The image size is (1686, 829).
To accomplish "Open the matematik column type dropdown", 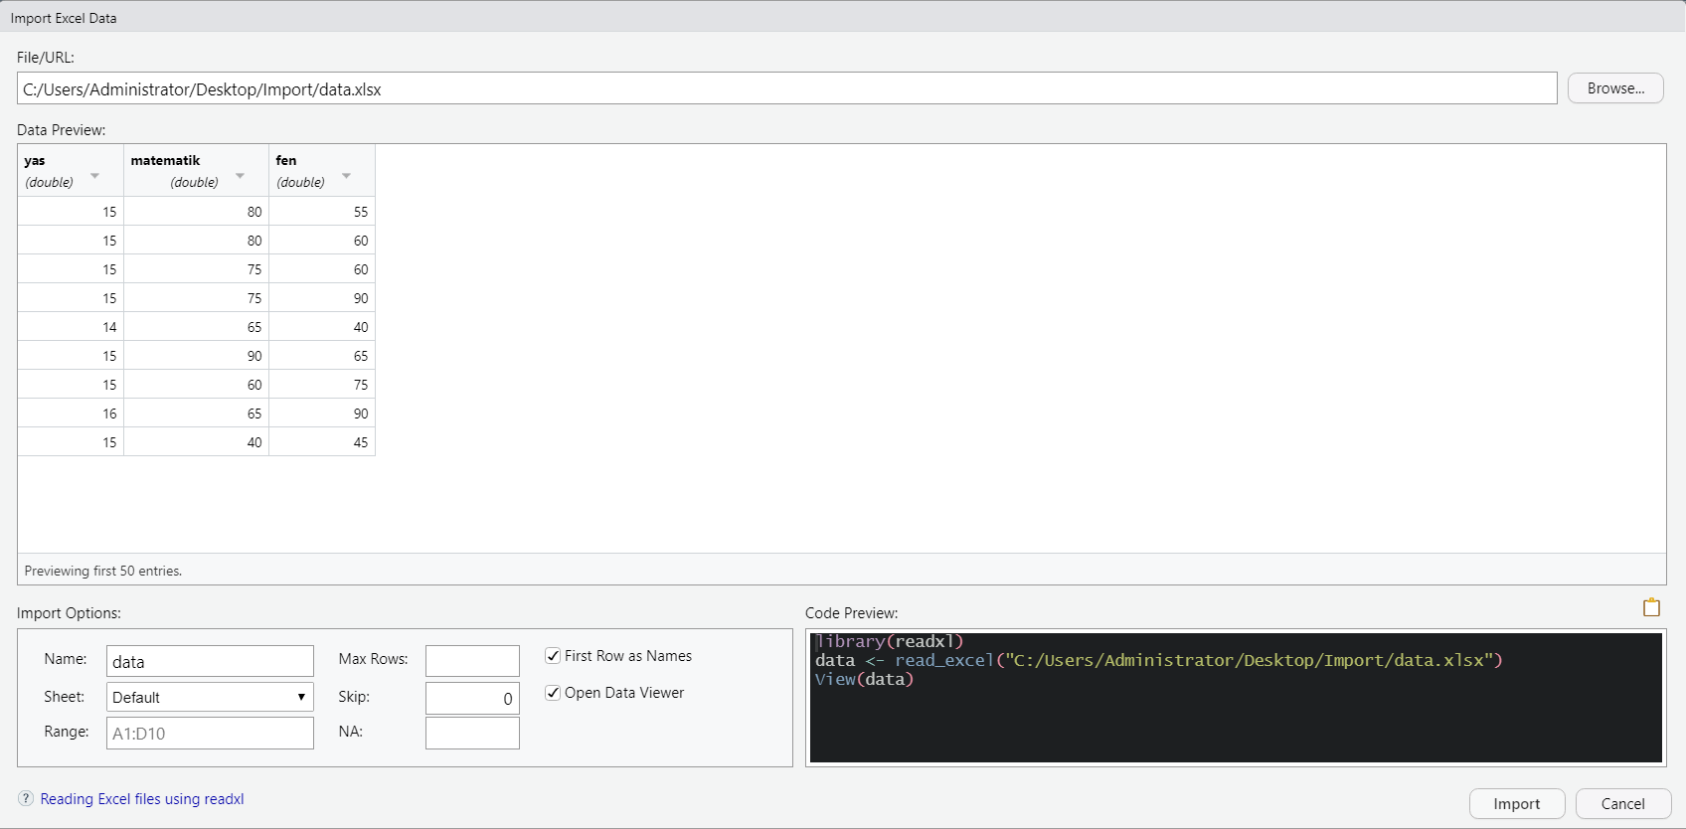I will coord(240,176).
